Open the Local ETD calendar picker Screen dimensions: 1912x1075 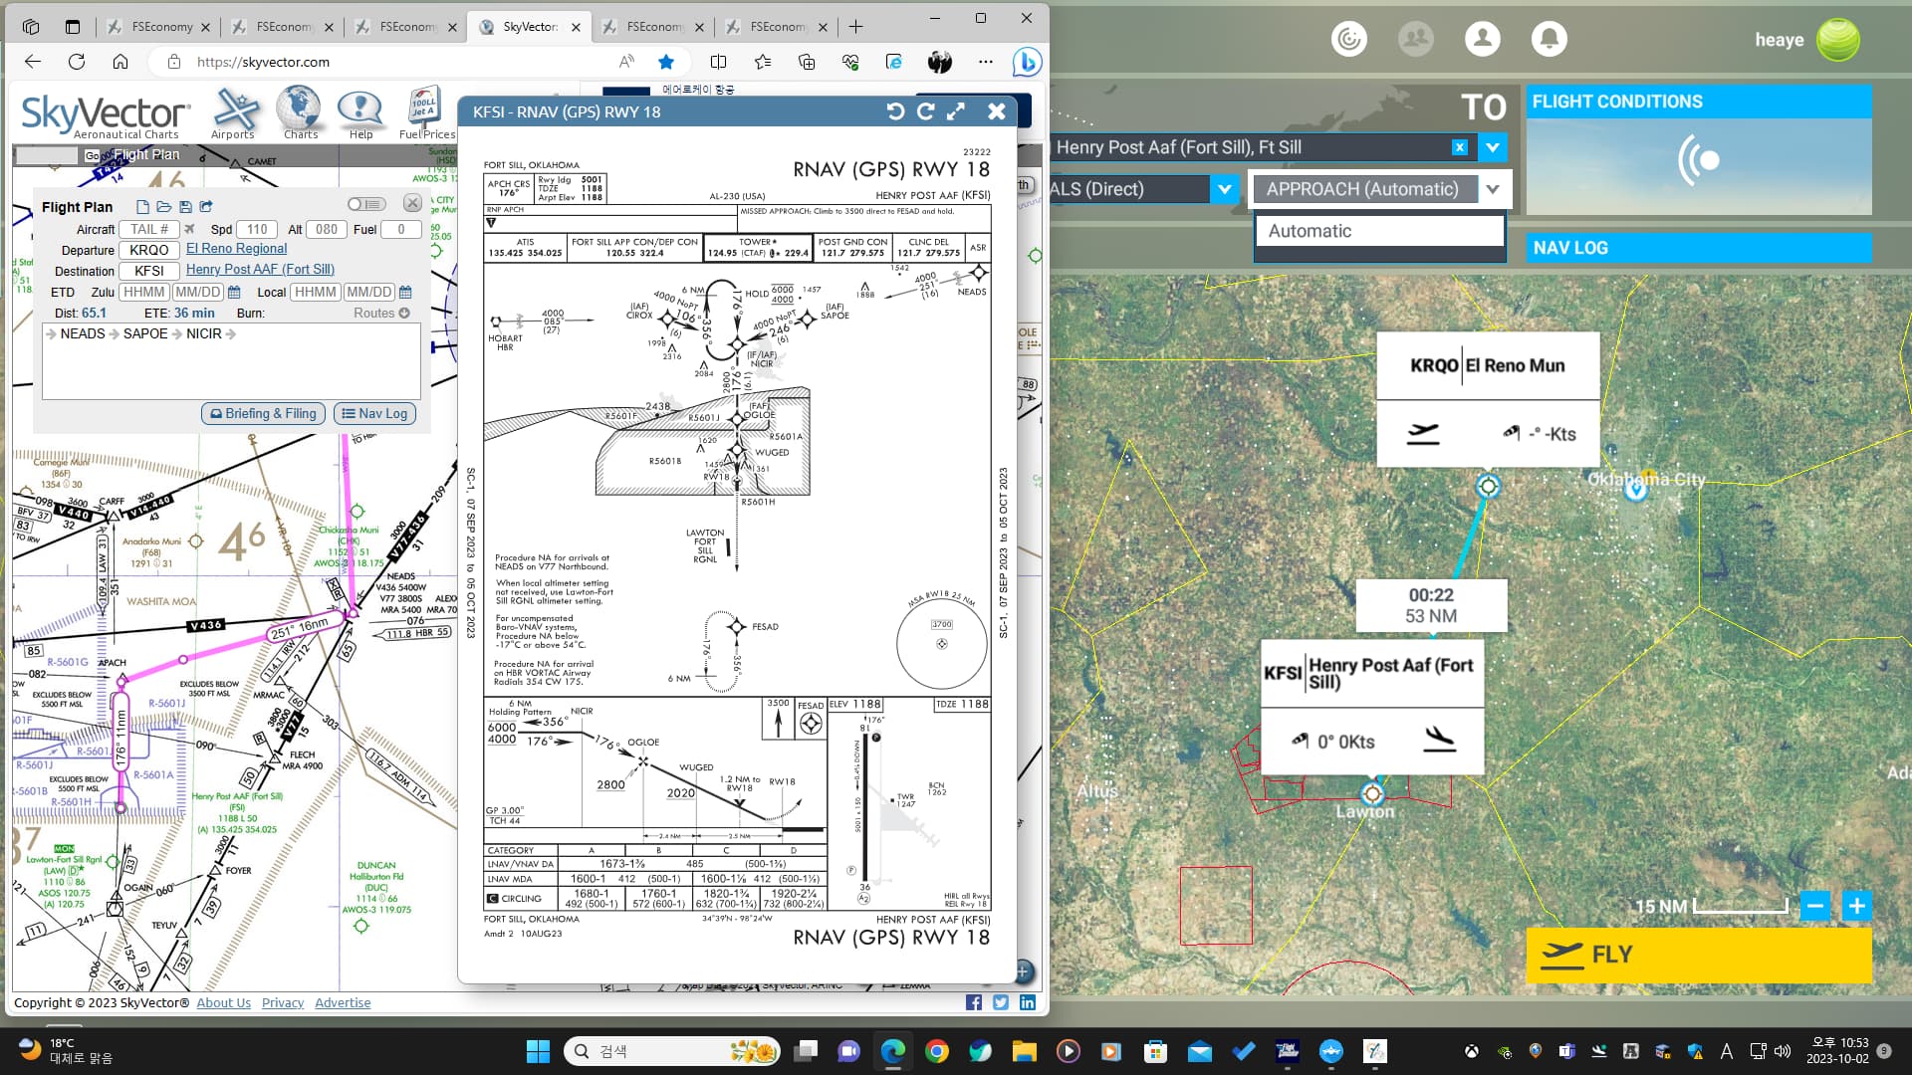(405, 293)
